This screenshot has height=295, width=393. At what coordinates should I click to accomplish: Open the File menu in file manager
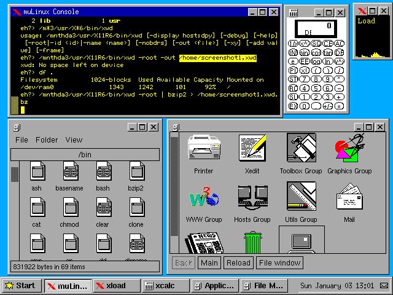tap(21, 140)
